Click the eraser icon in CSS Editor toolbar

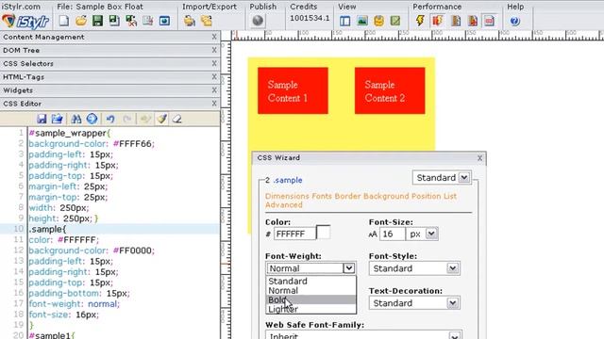click(x=176, y=119)
